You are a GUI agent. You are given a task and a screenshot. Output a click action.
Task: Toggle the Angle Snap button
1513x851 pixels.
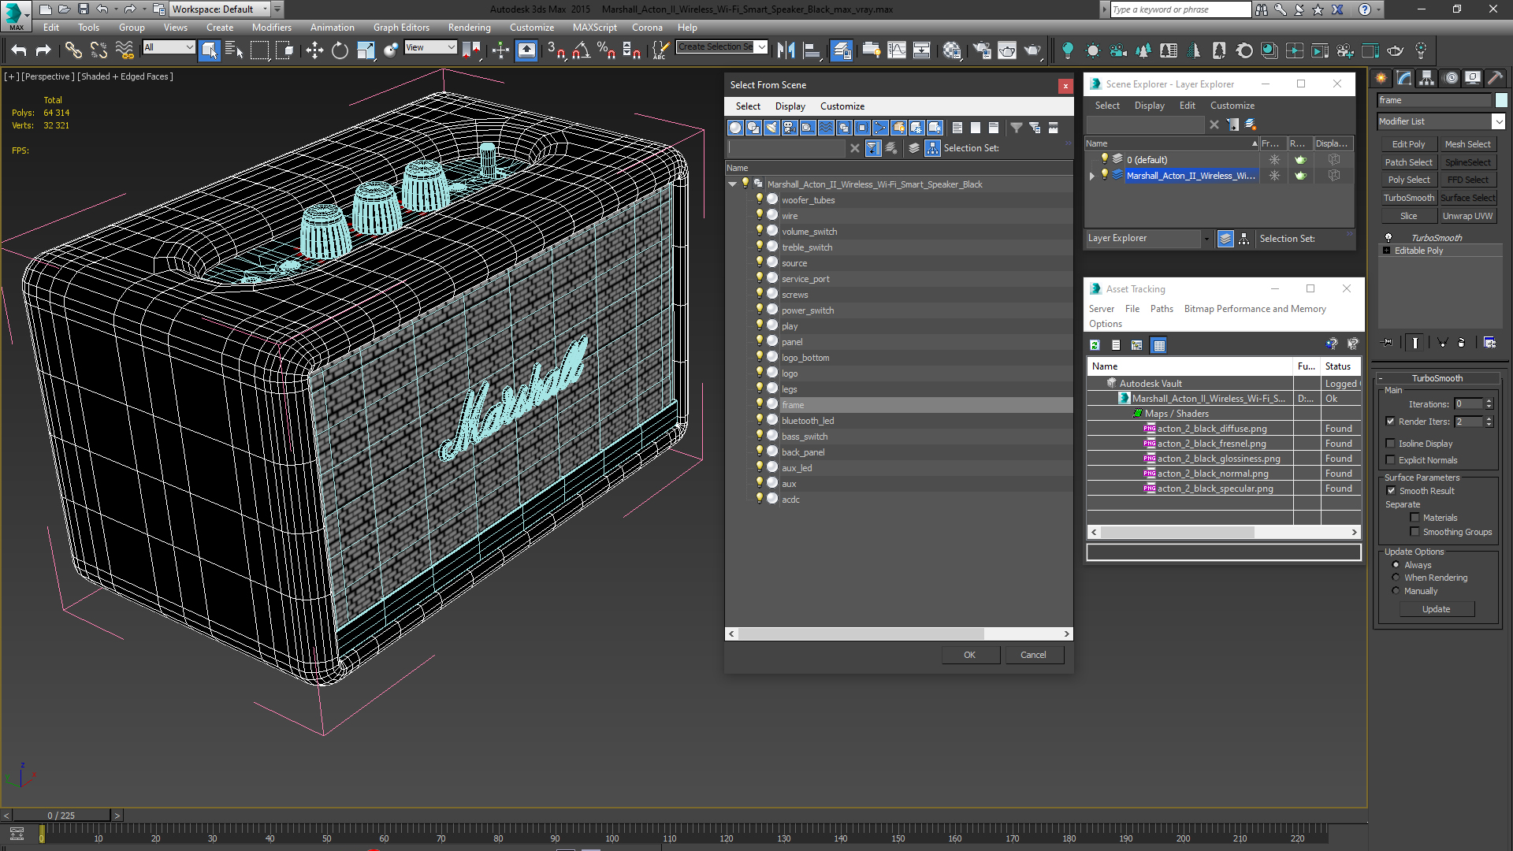(582, 50)
